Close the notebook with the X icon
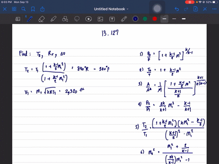This screenshot has height=164, width=219. point(5,9)
